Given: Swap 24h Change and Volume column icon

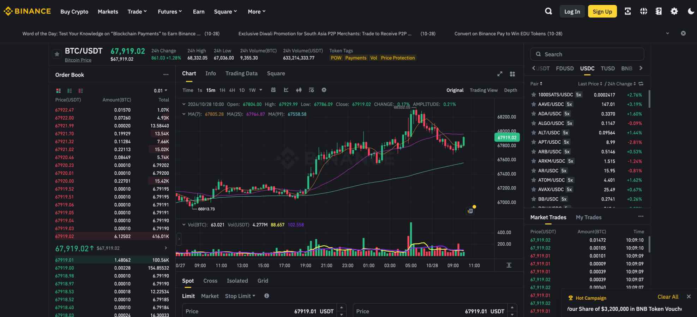Looking at the screenshot, I should tap(641, 84).
